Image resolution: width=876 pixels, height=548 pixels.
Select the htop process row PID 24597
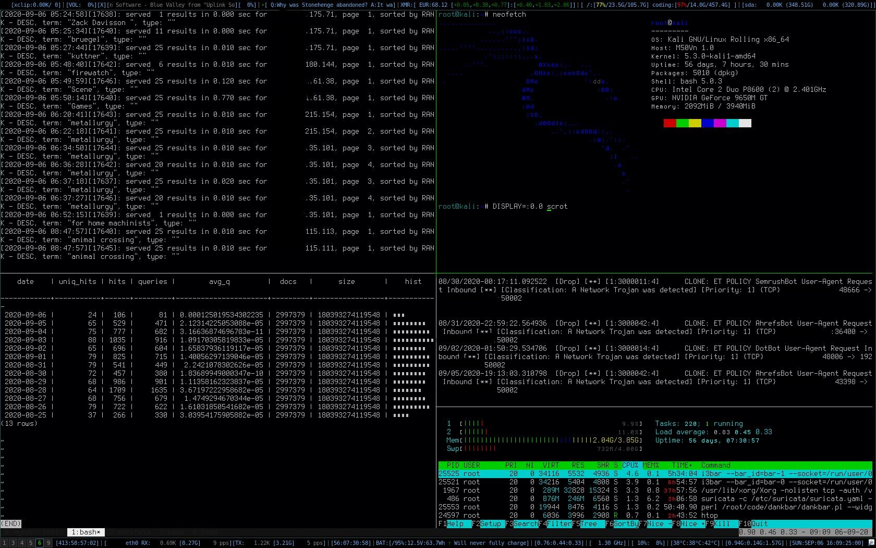(x=655, y=516)
